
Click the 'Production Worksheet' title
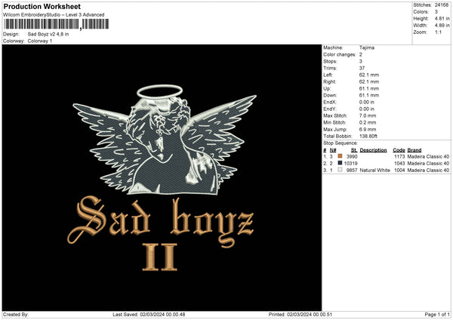pos(41,6)
